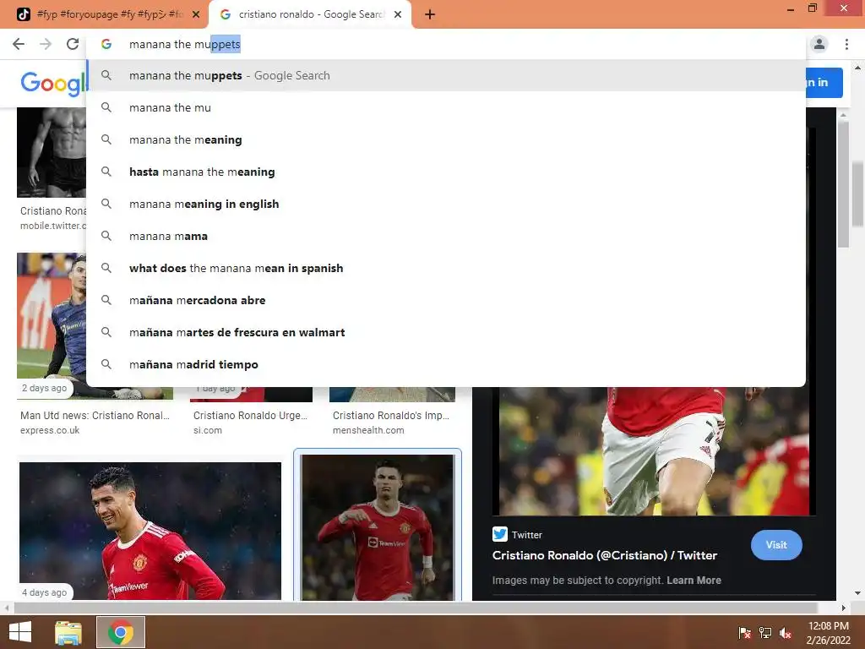Reload the current page
Viewport: 865px width, 649px height.
pyautogui.click(x=73, y=44)
